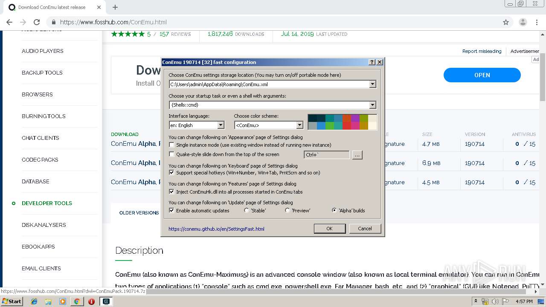Open Chat Clients category

click(x=41, y=138)
